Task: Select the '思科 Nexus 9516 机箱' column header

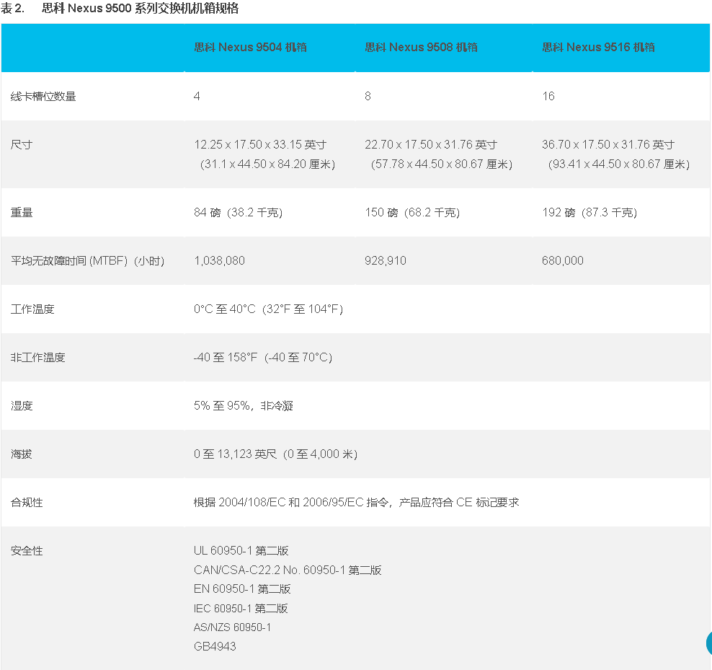Action: click(x=598, y=48)
